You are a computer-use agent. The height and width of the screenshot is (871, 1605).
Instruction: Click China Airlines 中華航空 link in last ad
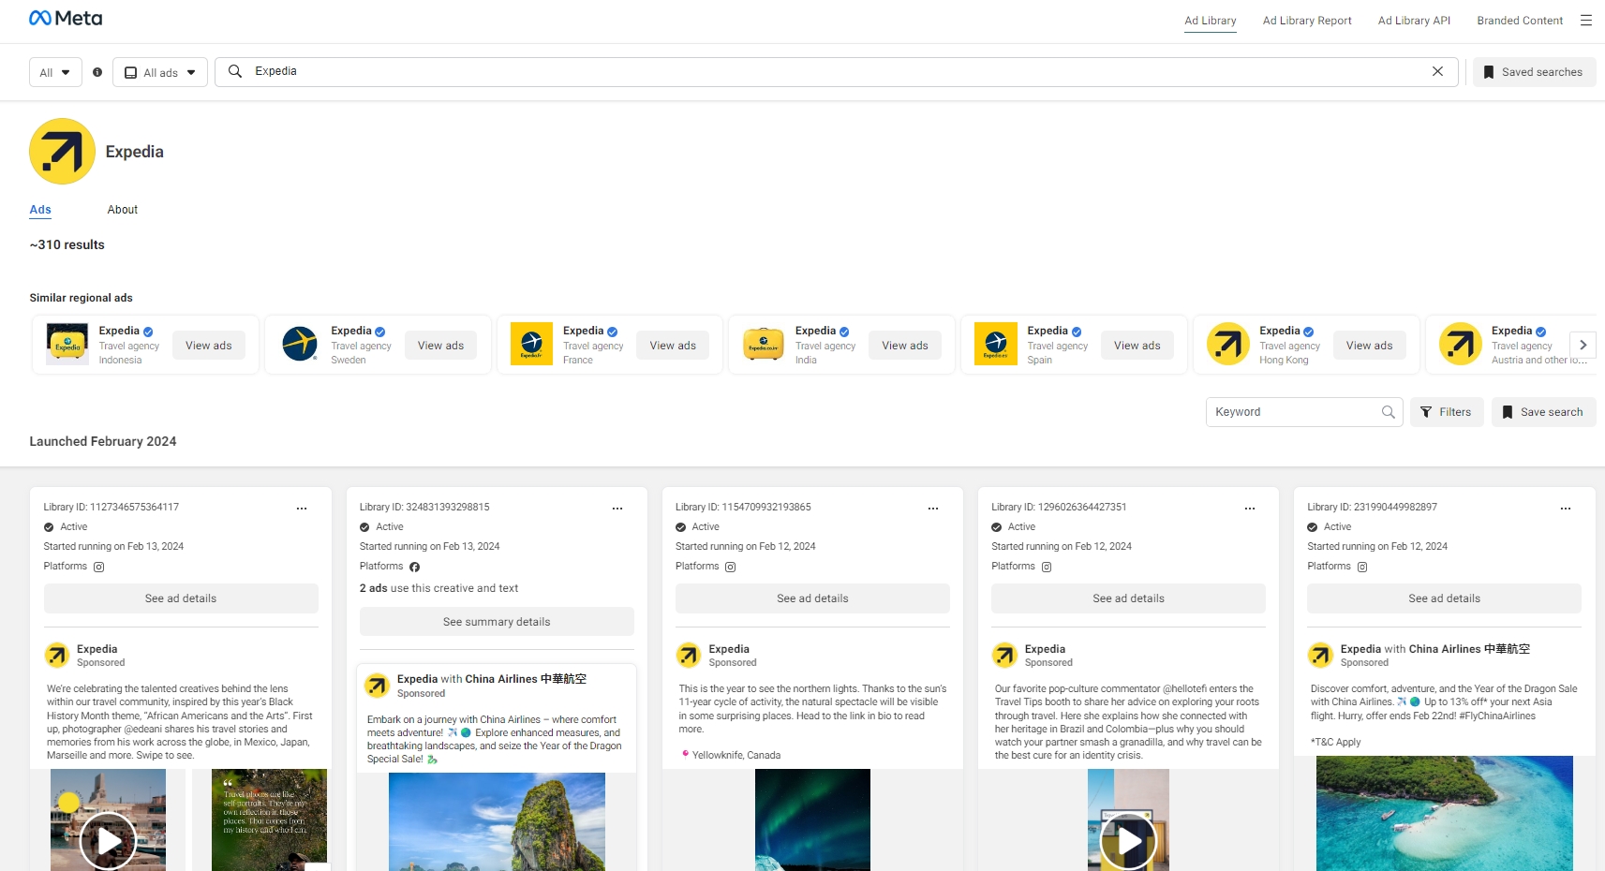tap(1469, 649)
